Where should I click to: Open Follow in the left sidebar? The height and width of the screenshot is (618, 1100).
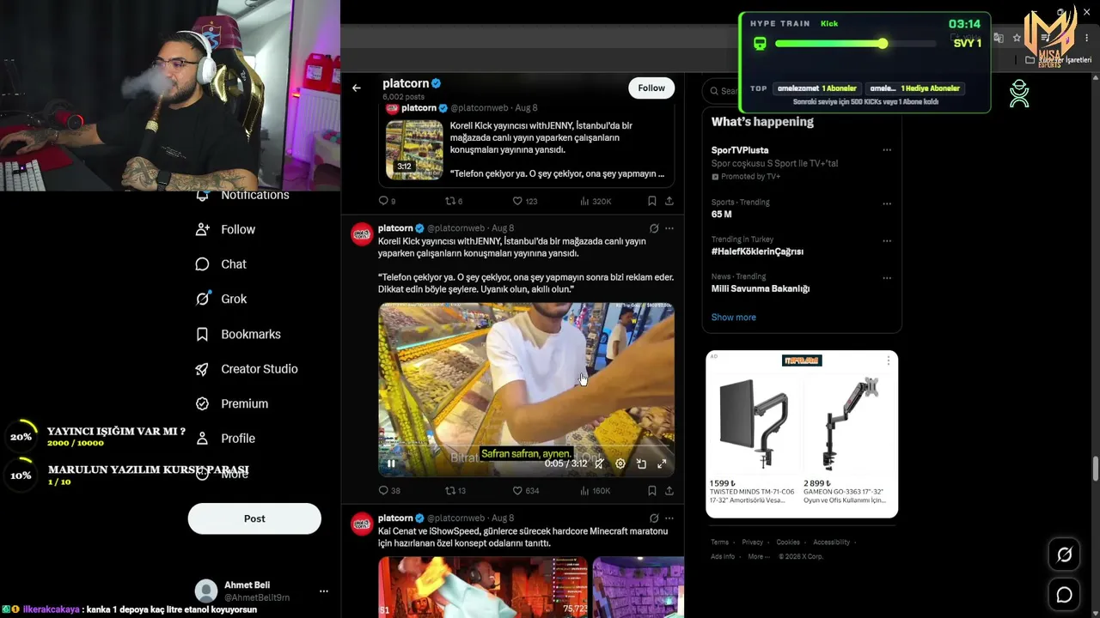click(225, 229)
